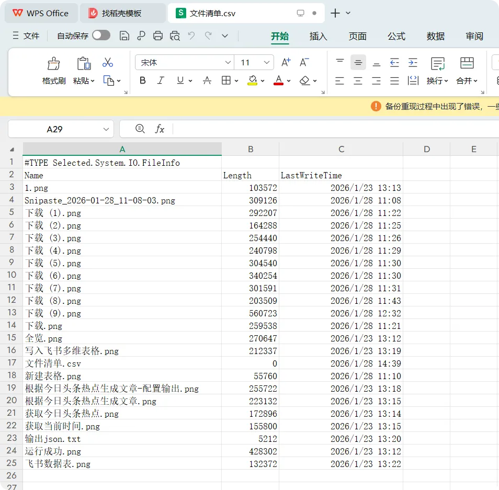This screenshot has width=499, height=490.
Task: Center text horizontally
Action: 358,81
